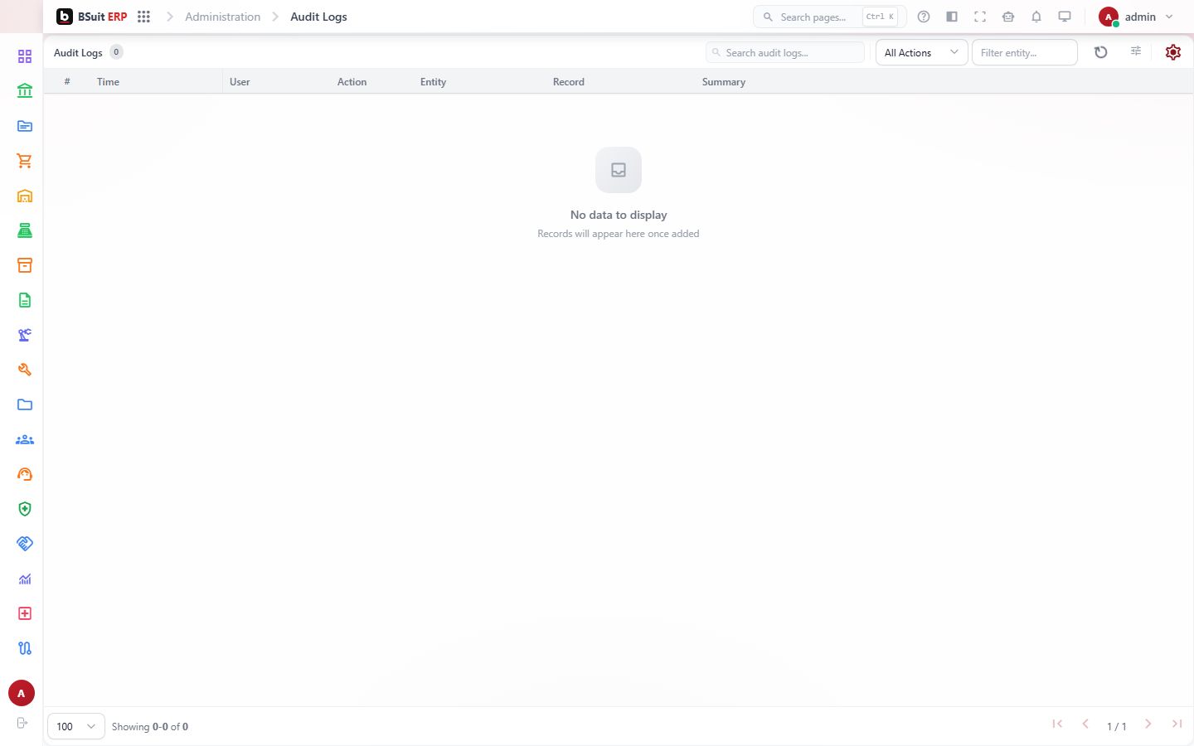The width and height of the screenshot is (1194, 746).
Task: Expand the admin user menu
Action: pyautogui.click(x=1136, y=17)
